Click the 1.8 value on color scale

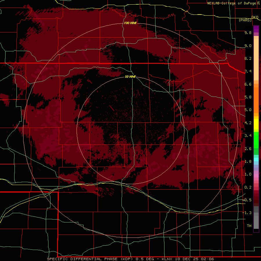tap(248, 162)
